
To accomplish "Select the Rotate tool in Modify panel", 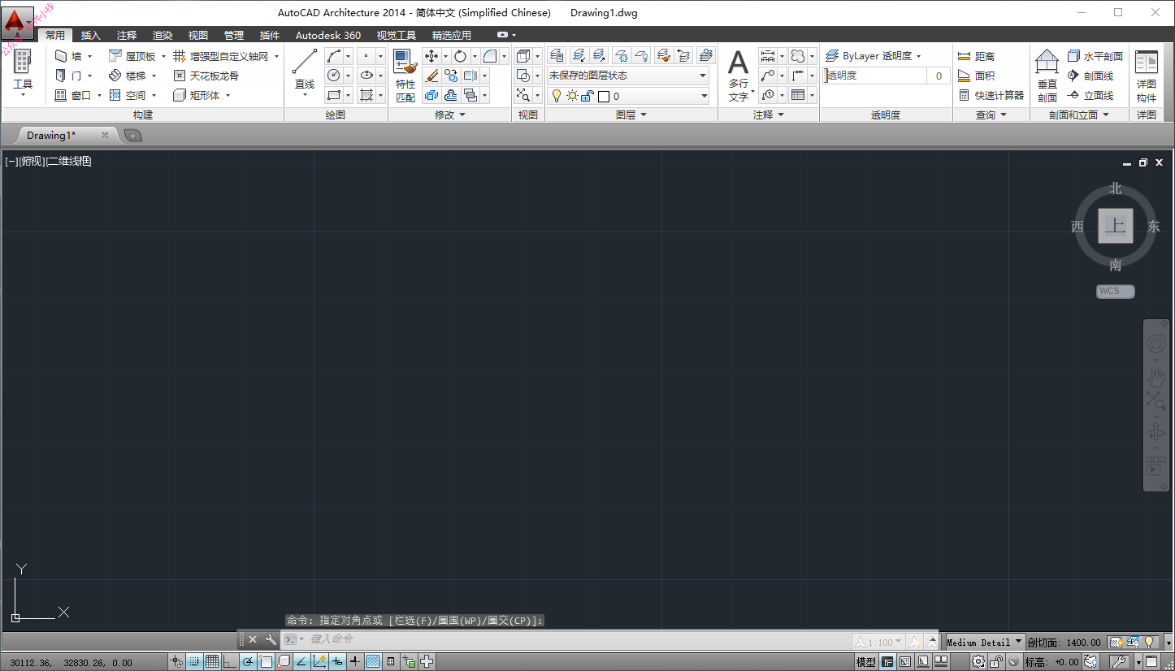I will pyautogui.click(x=460, y=56).
